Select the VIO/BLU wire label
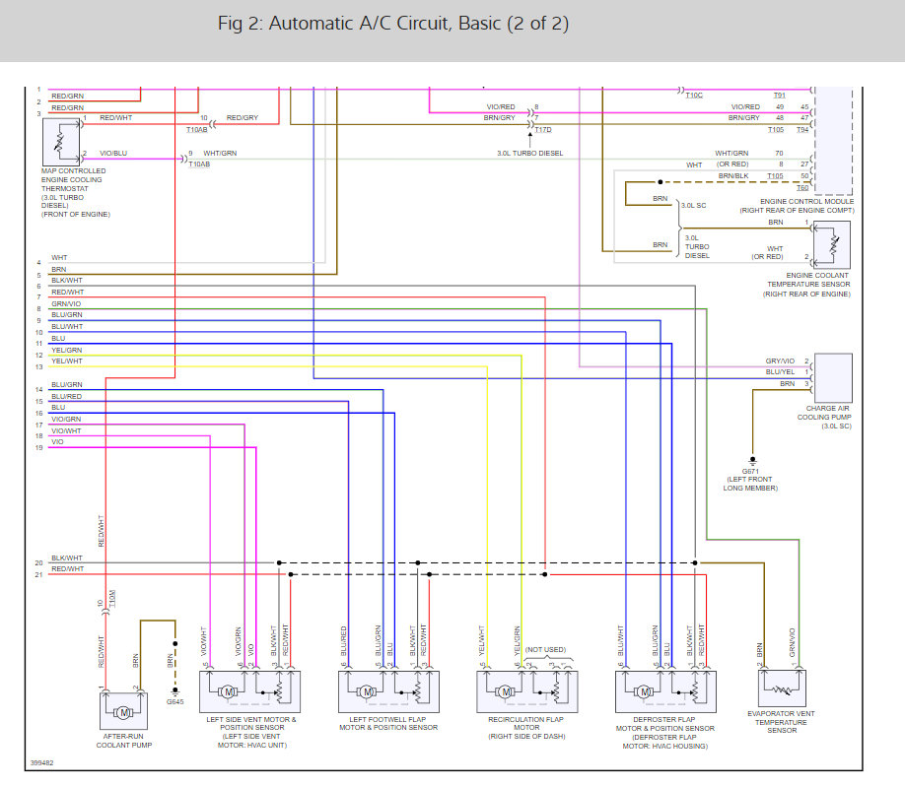Viewport: 905px width, 787px height. [113, 154]
